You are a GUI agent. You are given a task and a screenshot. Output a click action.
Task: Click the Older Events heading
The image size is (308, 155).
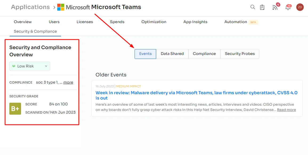[111, 75]
